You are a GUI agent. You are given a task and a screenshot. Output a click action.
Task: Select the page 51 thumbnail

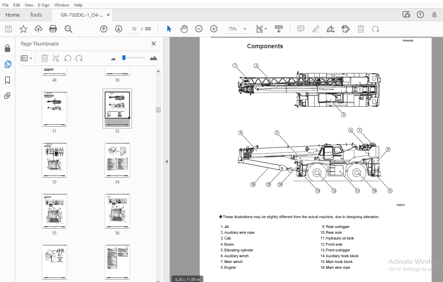click(54, 109)
